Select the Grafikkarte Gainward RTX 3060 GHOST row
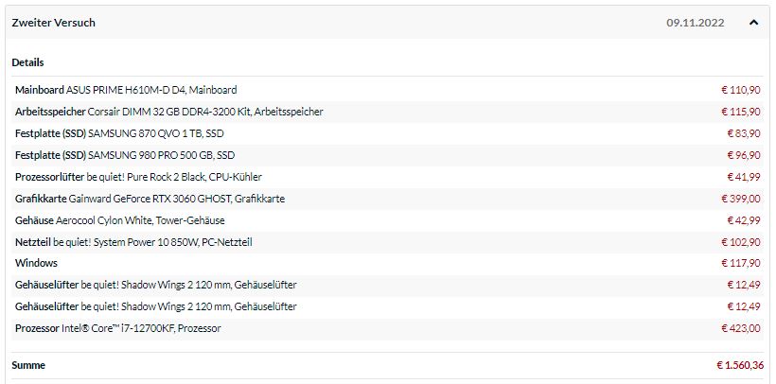 (387, 199)
